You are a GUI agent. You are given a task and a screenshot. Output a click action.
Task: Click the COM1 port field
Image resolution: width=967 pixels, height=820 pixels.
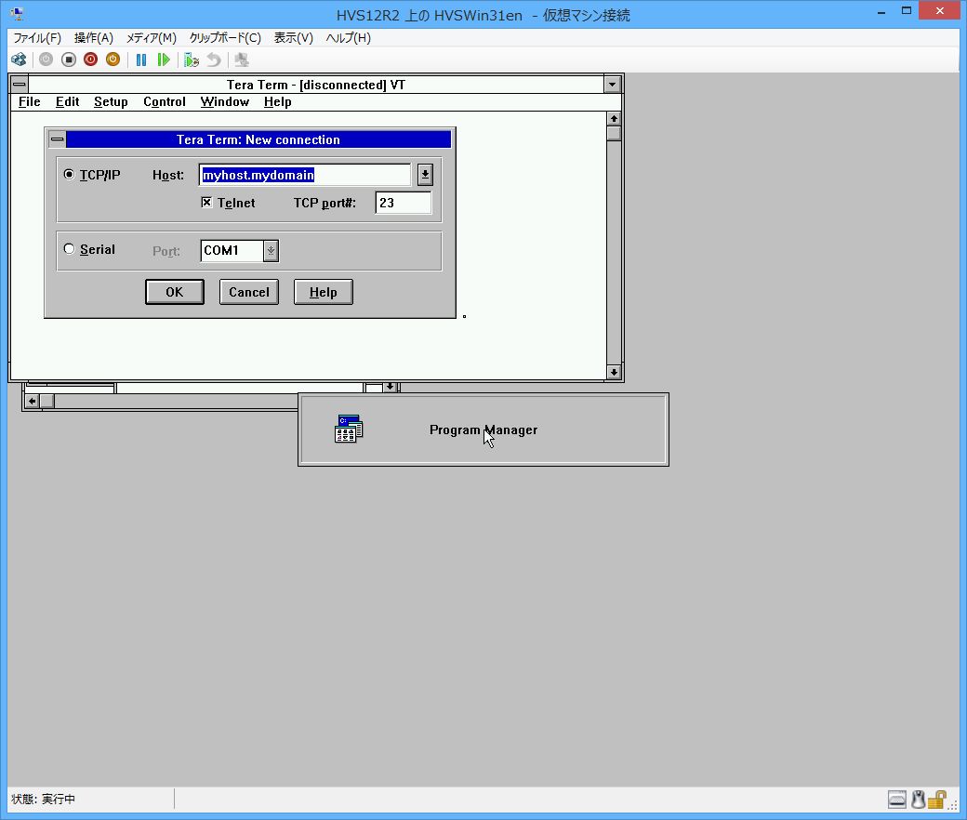point(232,251)
